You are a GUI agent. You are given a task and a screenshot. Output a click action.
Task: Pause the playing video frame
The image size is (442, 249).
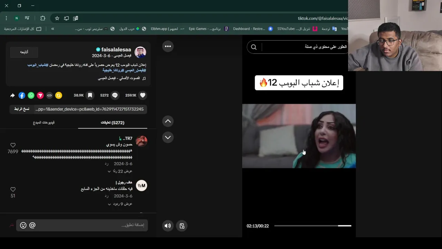point(299,136)
